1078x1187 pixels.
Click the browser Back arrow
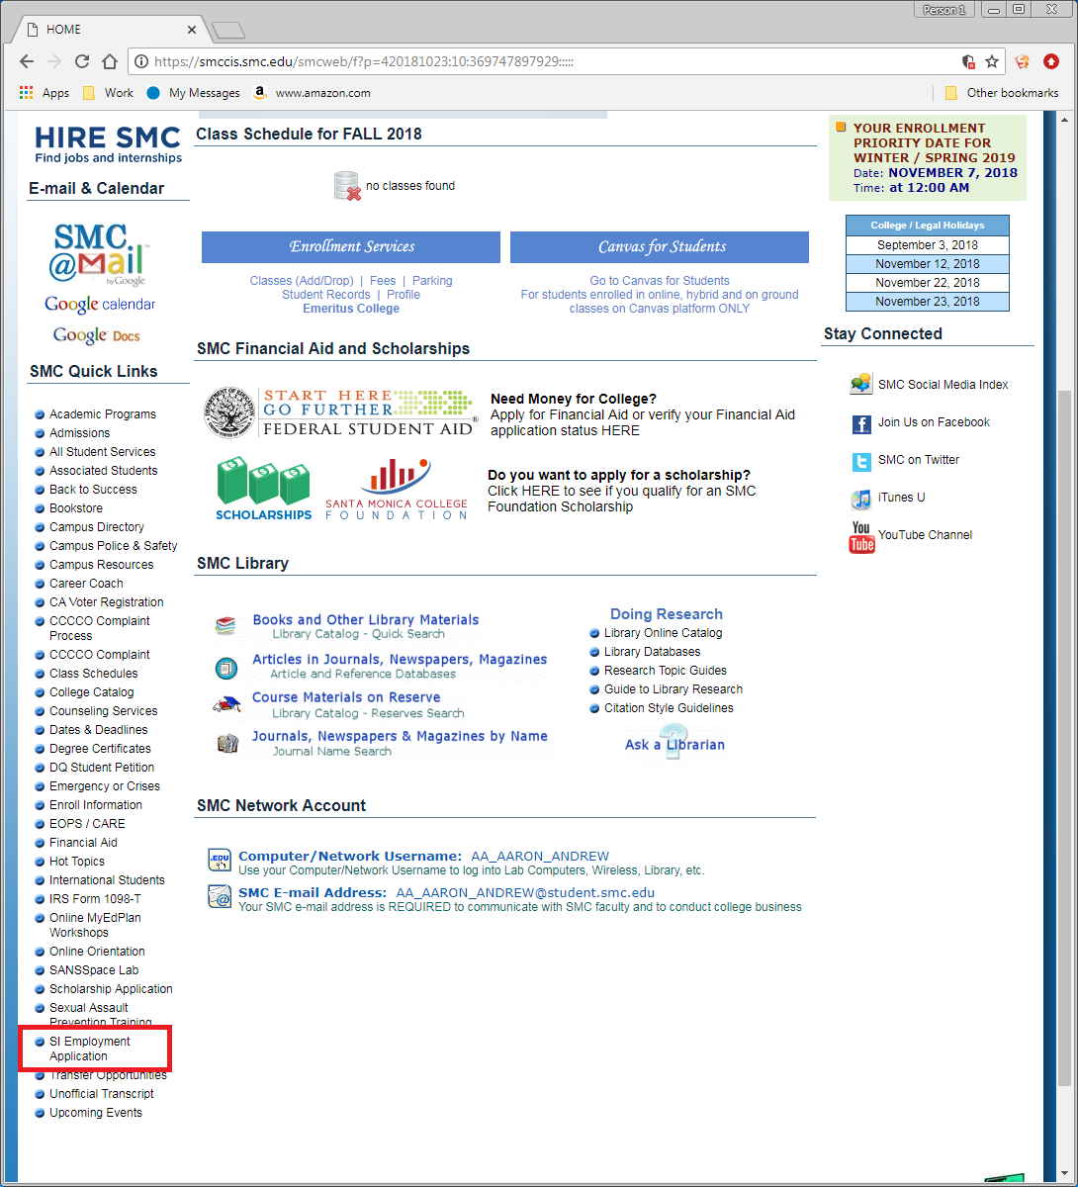(27, 61)
